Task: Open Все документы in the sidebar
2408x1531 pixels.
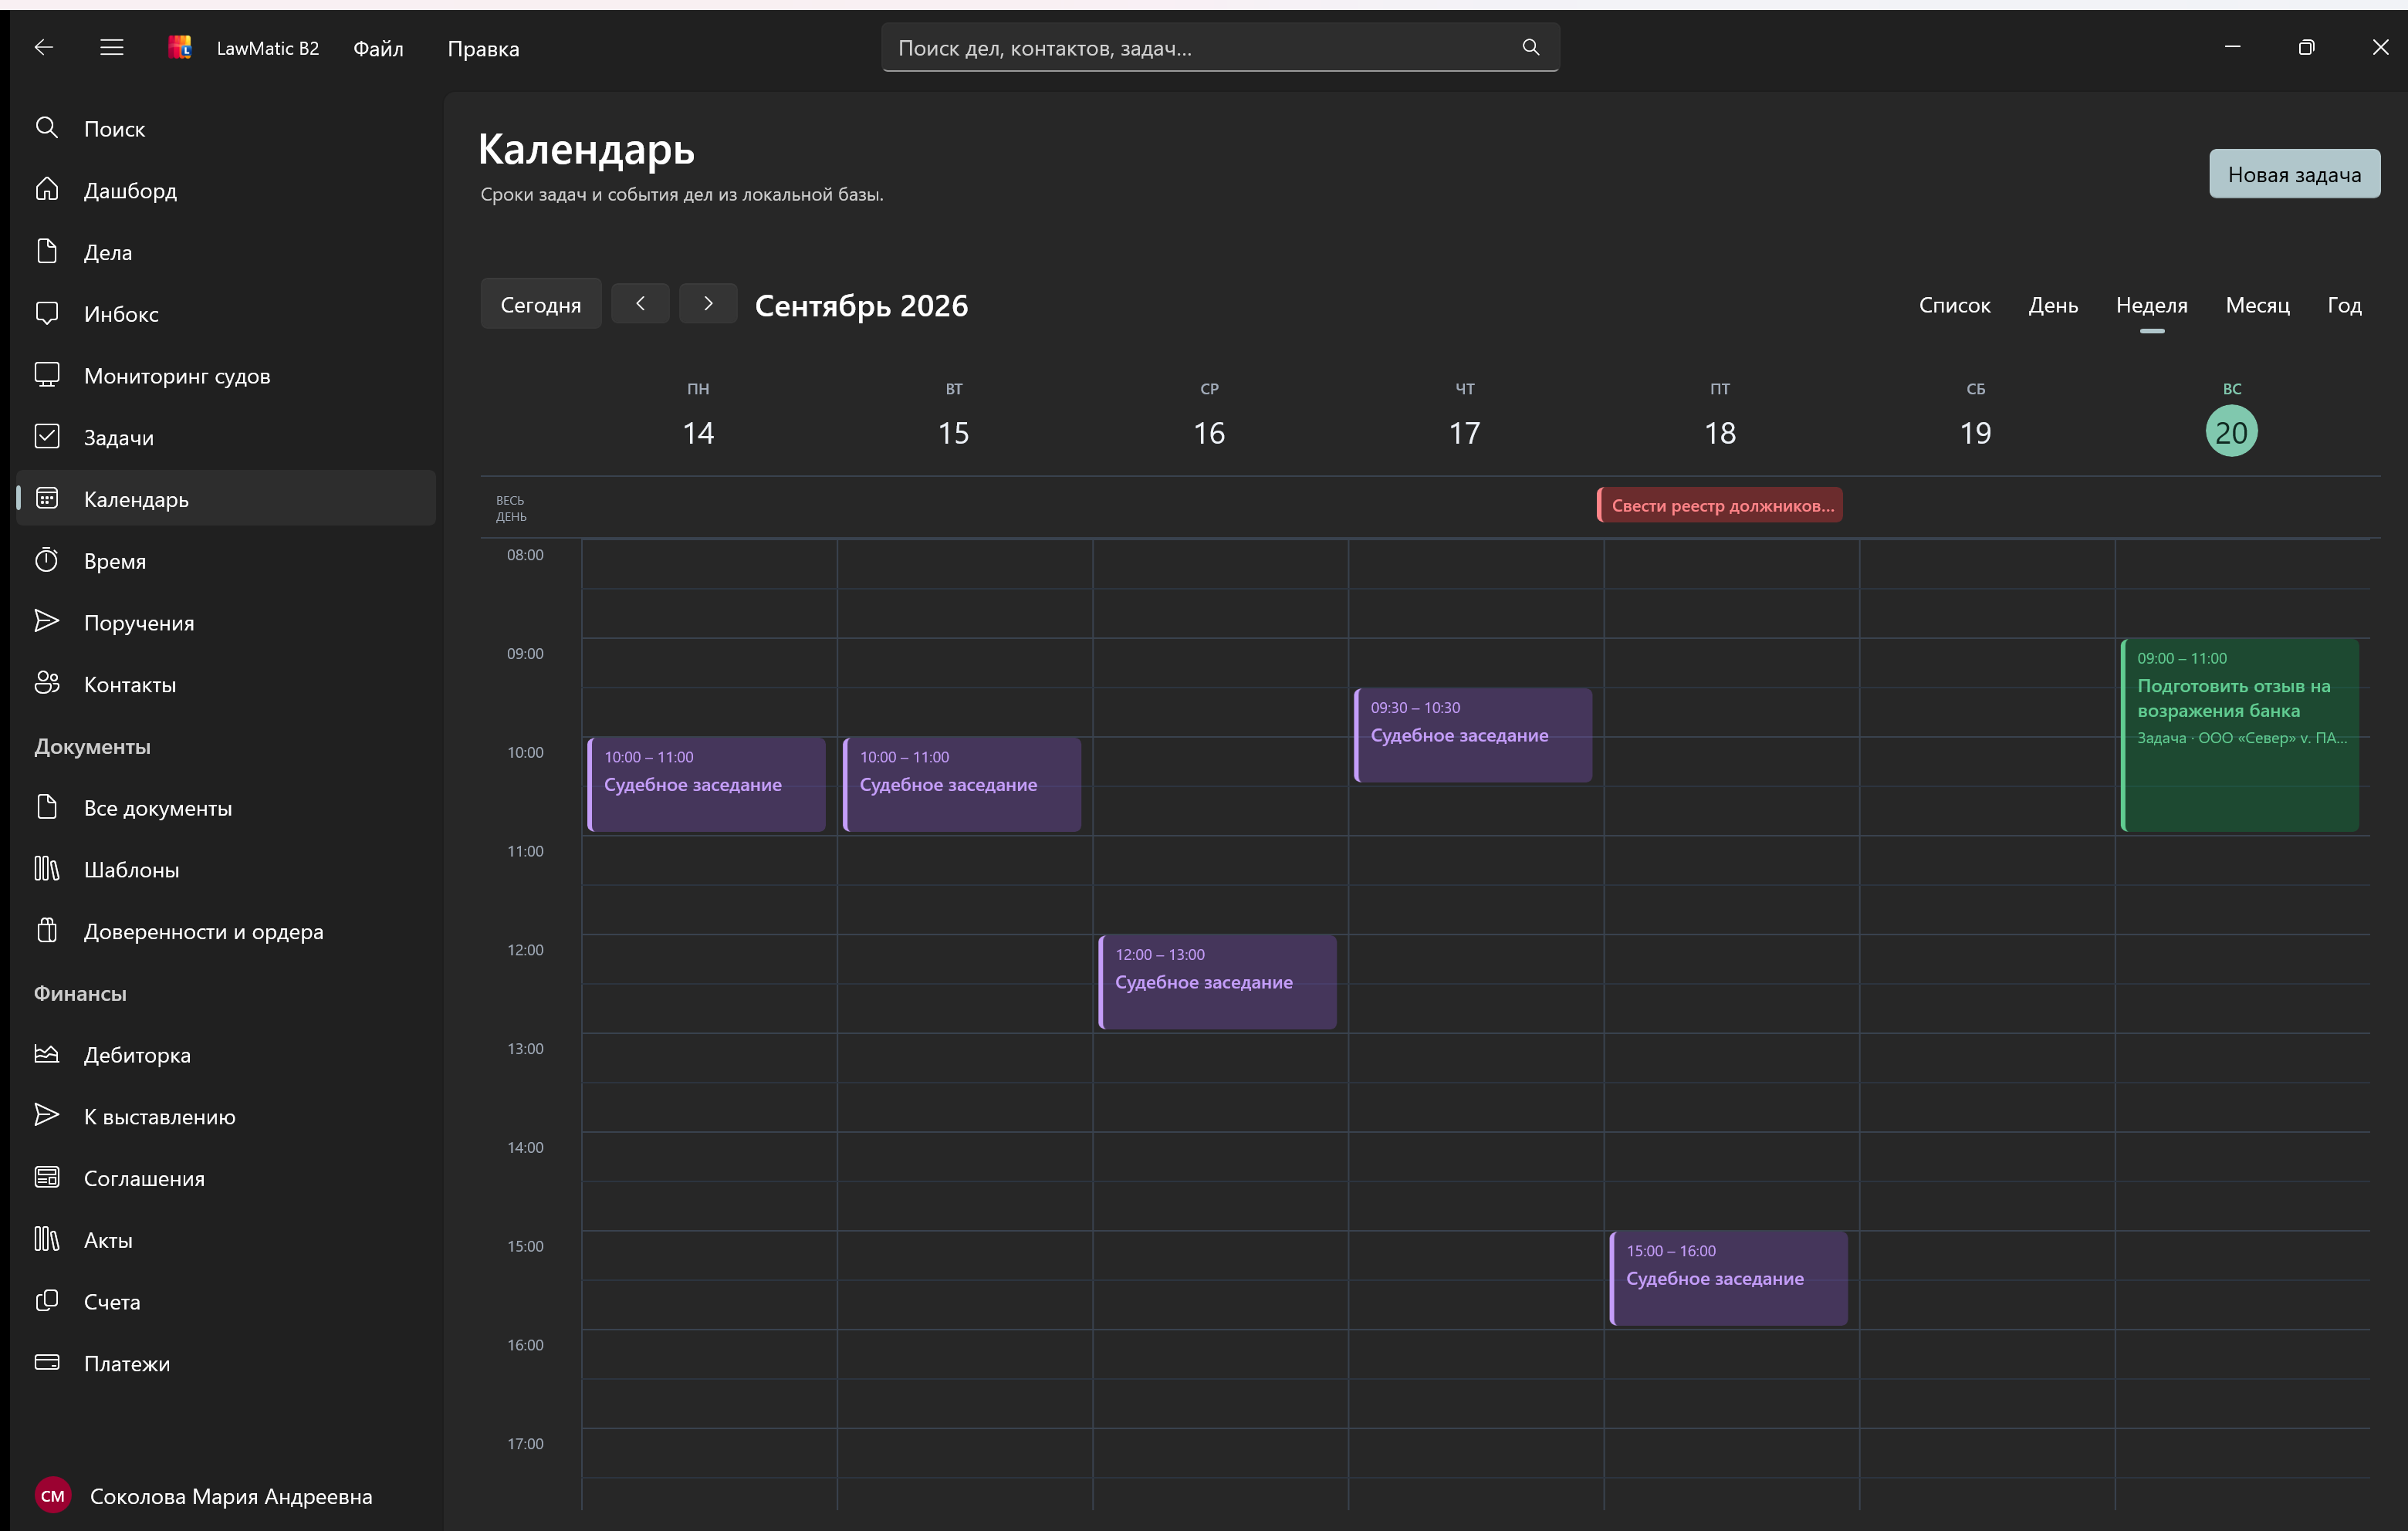Action: pyautogui.click(x=227, y=808)
